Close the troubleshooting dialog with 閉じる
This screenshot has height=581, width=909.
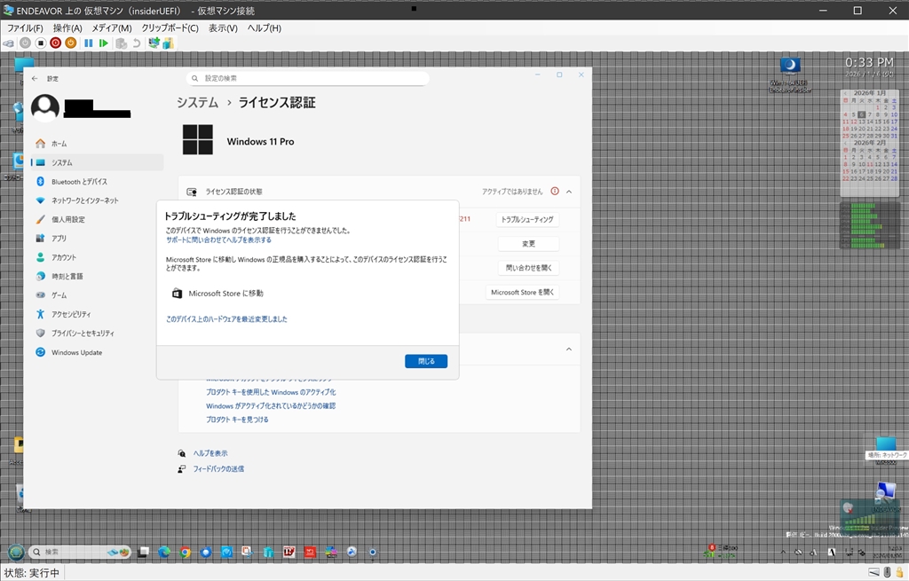(426, 361)
